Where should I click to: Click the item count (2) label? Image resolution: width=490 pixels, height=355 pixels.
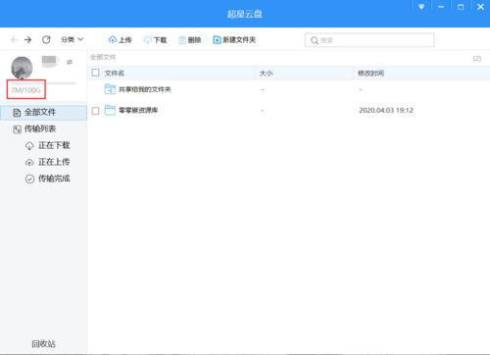click(x=477, y=59)
